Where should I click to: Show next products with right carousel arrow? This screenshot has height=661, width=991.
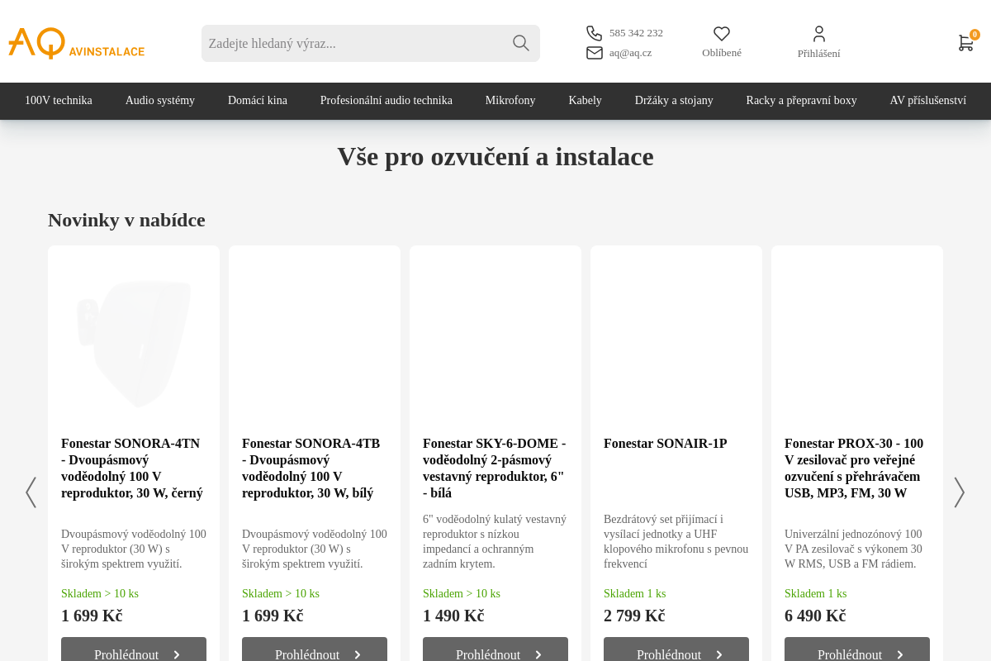tap(960, 492)
